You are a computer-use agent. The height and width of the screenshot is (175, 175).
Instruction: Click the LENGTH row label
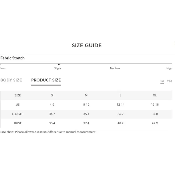[17, 114]
